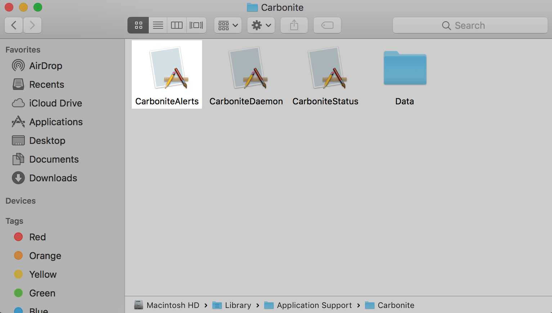
Task: Navigate to Application Support in path bar
Action: pos(314,305)
